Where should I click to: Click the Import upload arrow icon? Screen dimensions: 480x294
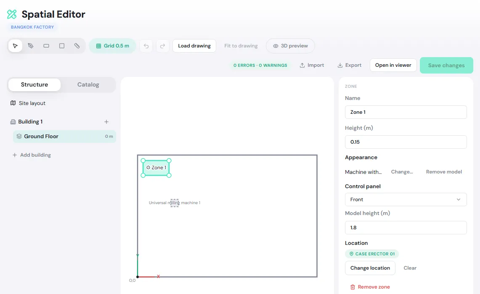pyautogui.click(x=302, y=65)
